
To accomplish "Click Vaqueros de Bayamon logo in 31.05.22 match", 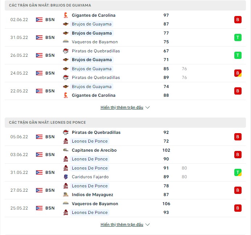I will coord(66,42).
